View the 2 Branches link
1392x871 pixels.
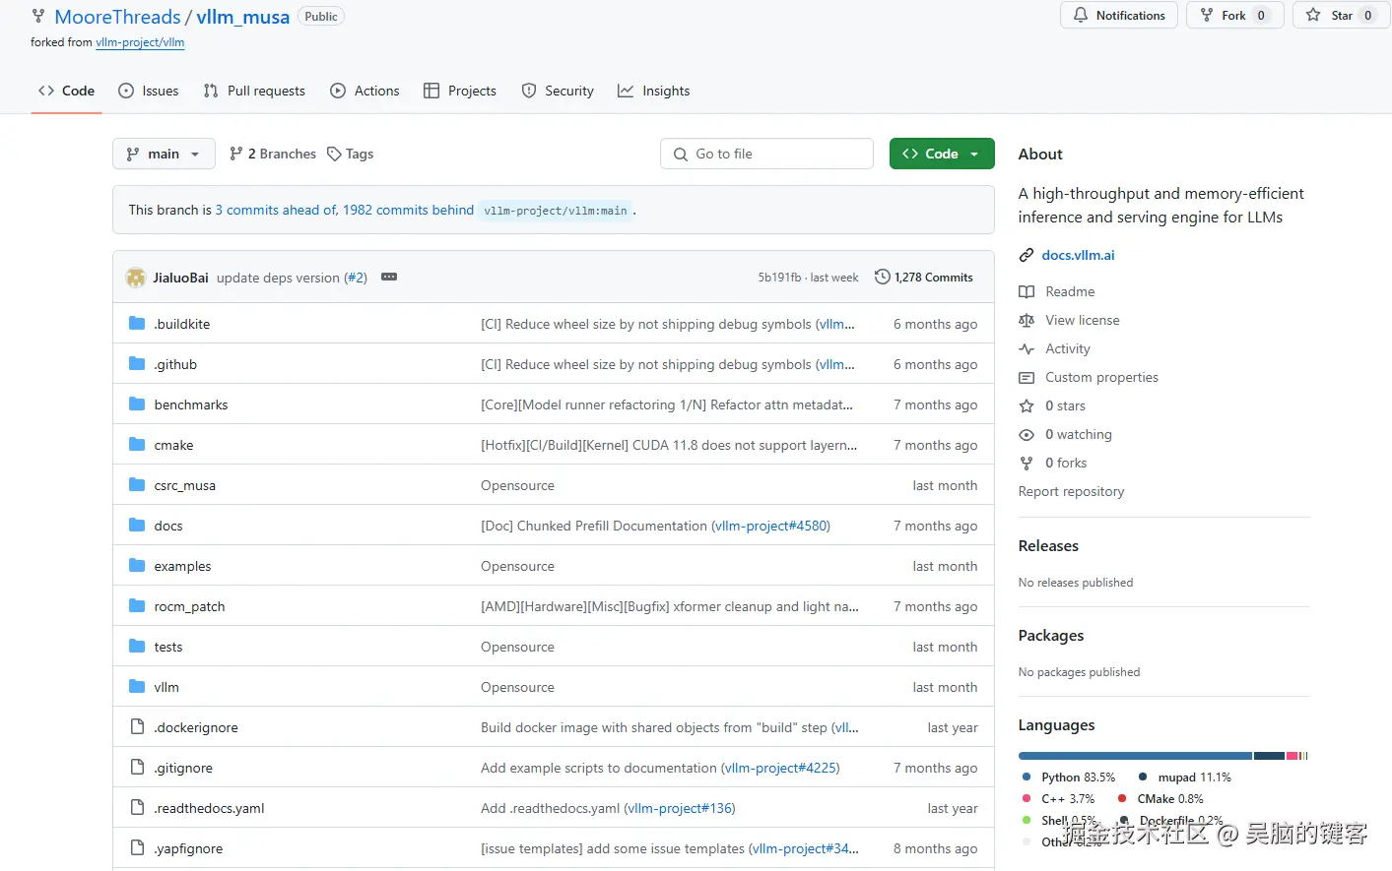(x=273, y=154)
